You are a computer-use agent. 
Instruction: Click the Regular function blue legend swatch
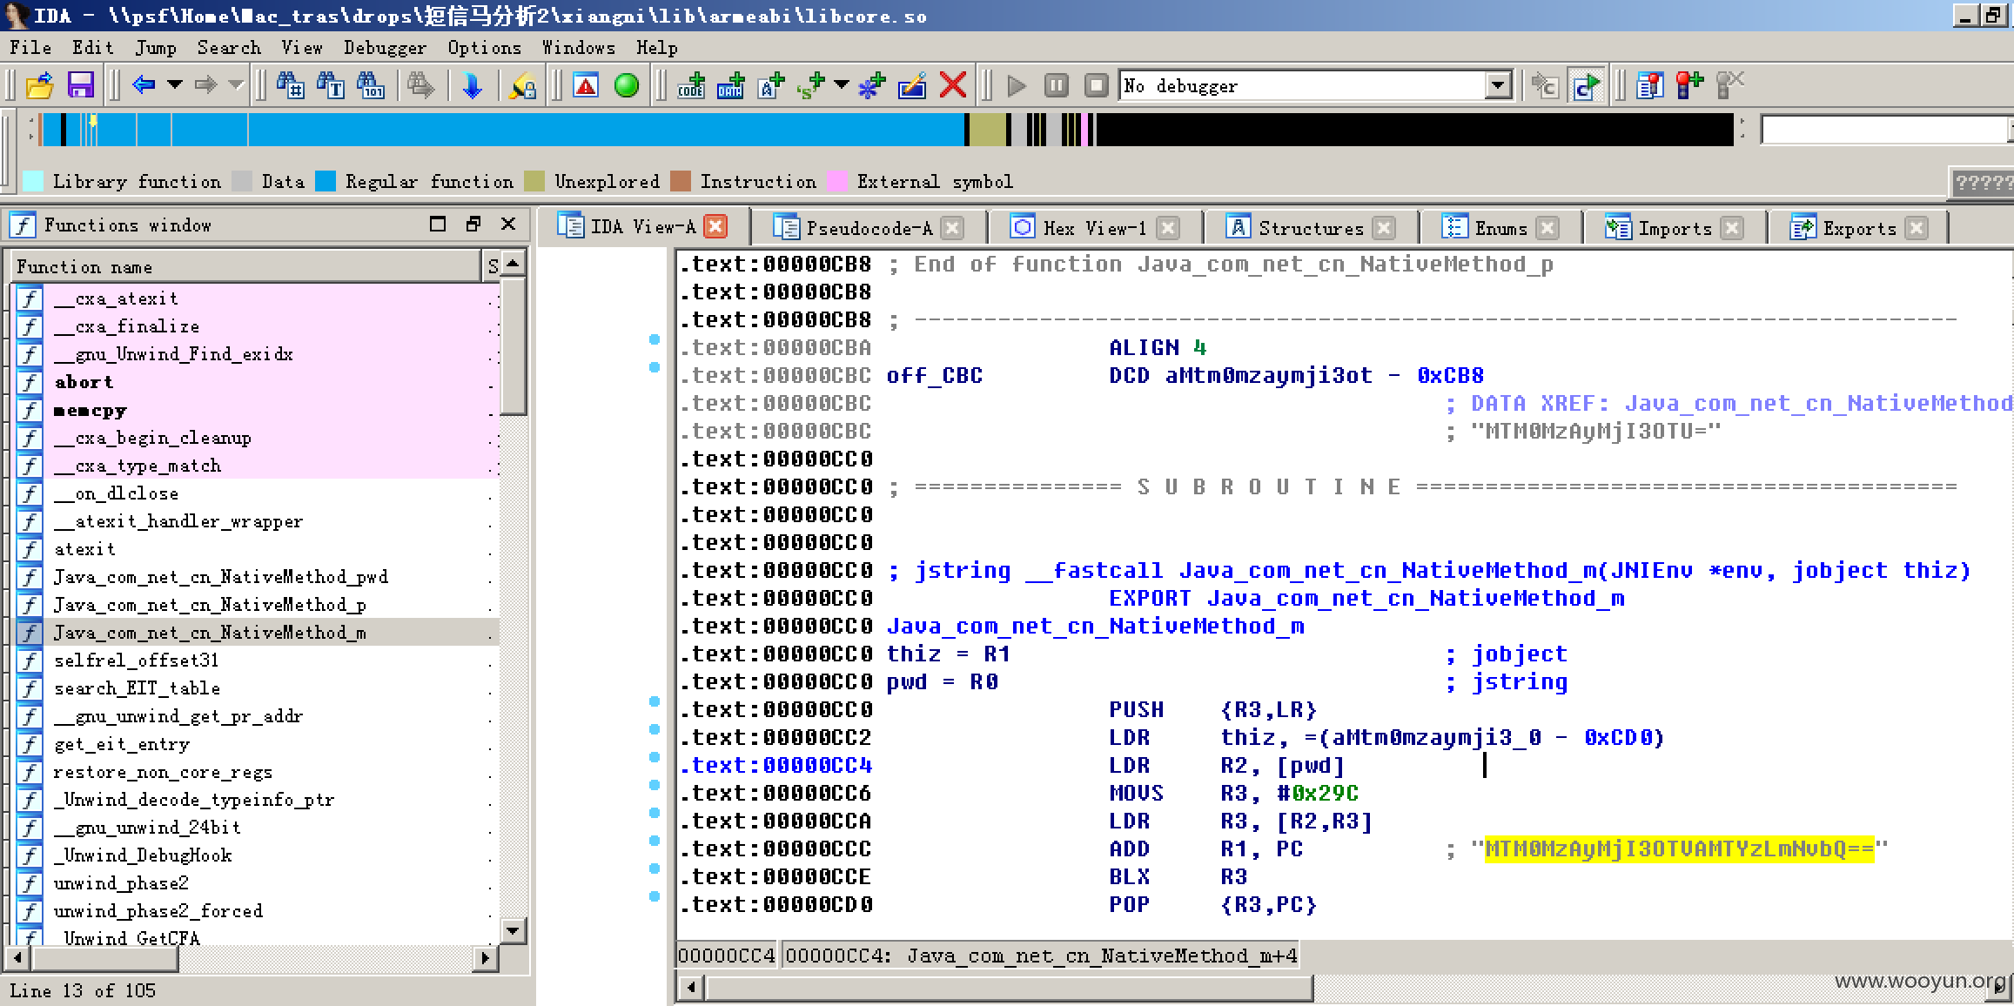pos(326,181)
